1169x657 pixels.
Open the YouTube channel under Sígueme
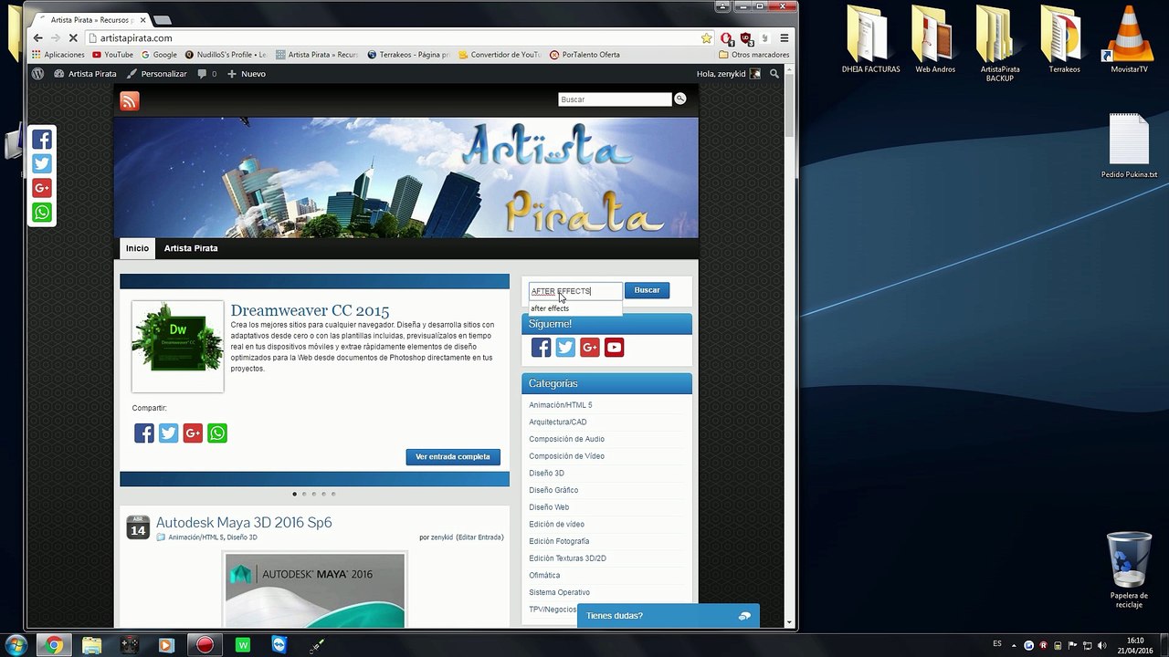[614, 348]
